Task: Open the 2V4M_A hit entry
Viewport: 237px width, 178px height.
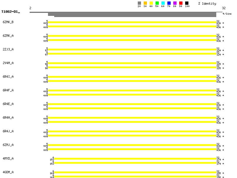Action: click(8, 63)
